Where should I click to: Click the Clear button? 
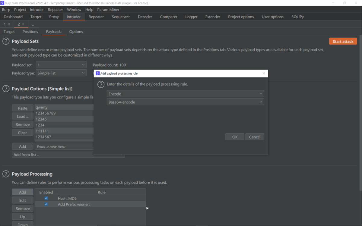click(x=23, y=133)
